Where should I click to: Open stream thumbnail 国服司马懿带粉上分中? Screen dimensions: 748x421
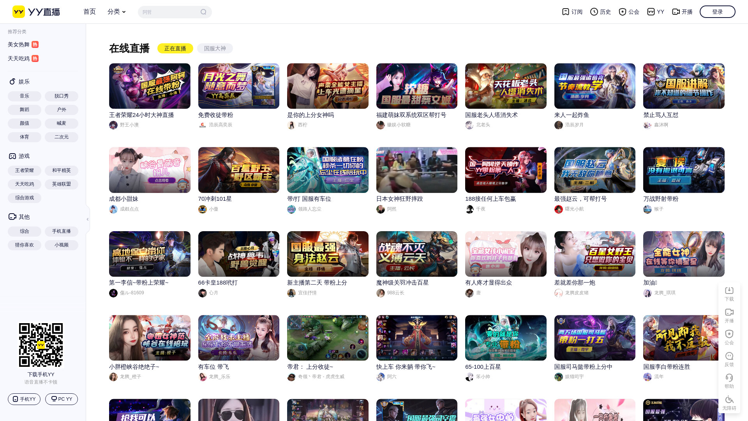point(595,338)
